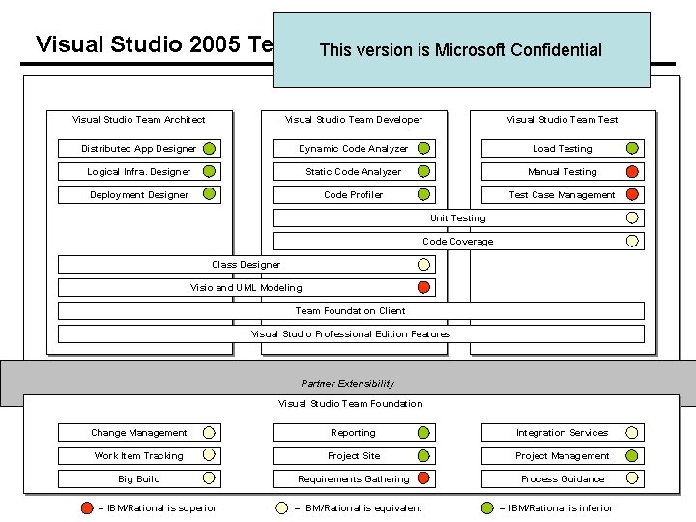Click the Load Testing label
This screenshot has height=522, width=696.
(563, 149)
